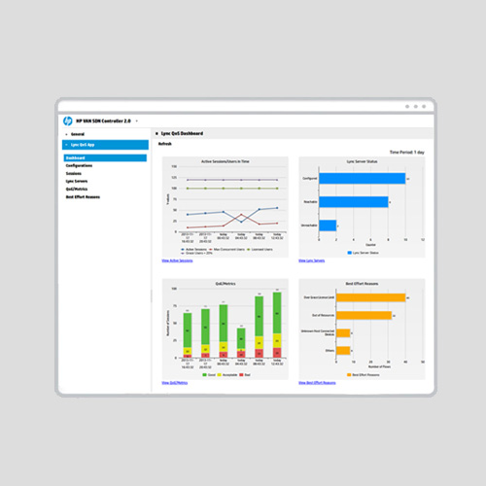
Task: Open QoE/Metrics in the sidebar
Action: [x=77, y=189]
